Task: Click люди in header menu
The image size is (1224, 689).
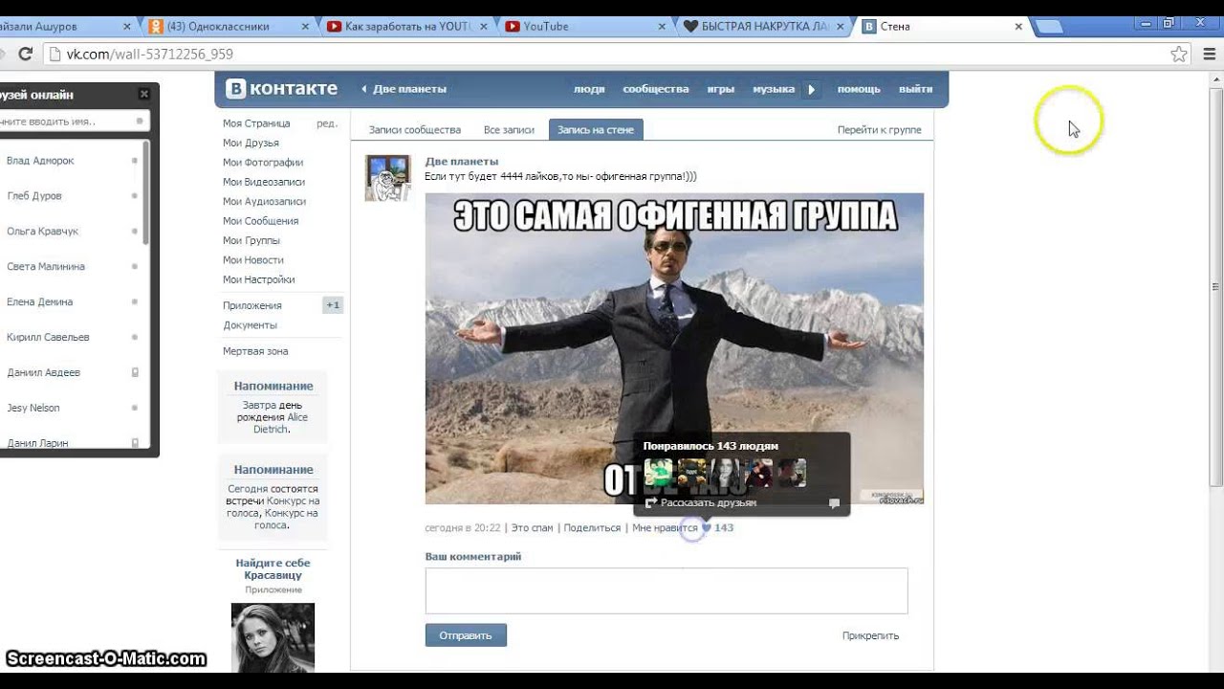Action: click(589, 89)
